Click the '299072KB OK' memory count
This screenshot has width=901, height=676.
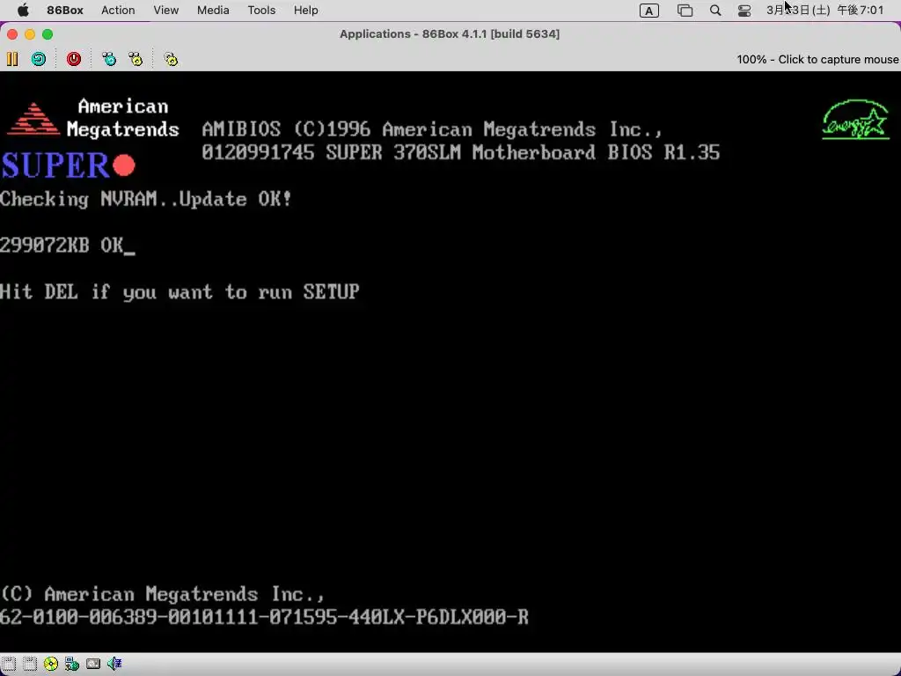[62, 246]
